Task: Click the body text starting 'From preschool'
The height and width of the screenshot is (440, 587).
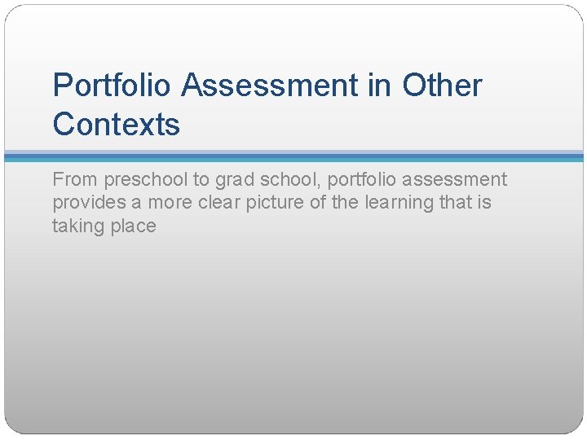Action: [280, 202]
